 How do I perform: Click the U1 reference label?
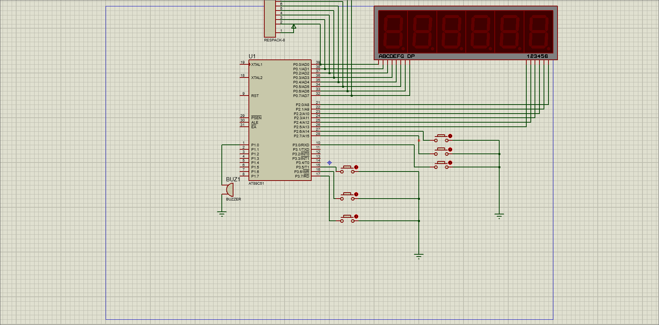[252, 56]
